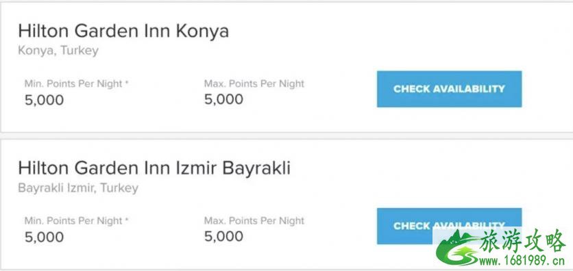Click the 旅游攻略 watermark text
This screenshot has width=573, height=271.
click(522, 240)
